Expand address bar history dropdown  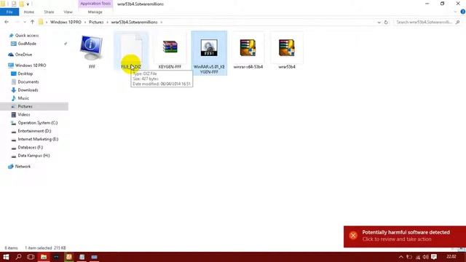coord(379,23)
